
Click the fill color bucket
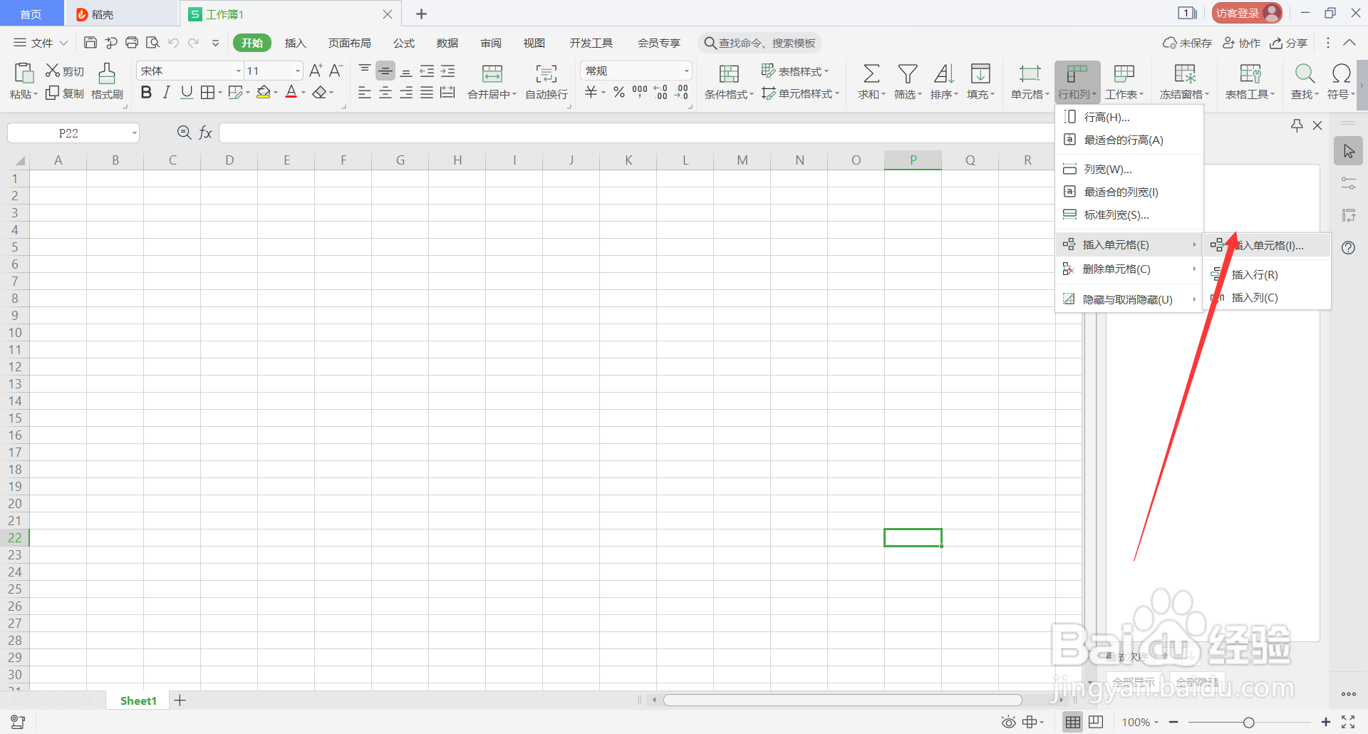click(x=264, y=93)
